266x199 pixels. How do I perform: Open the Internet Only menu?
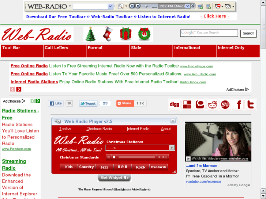[x=238, y=51]
